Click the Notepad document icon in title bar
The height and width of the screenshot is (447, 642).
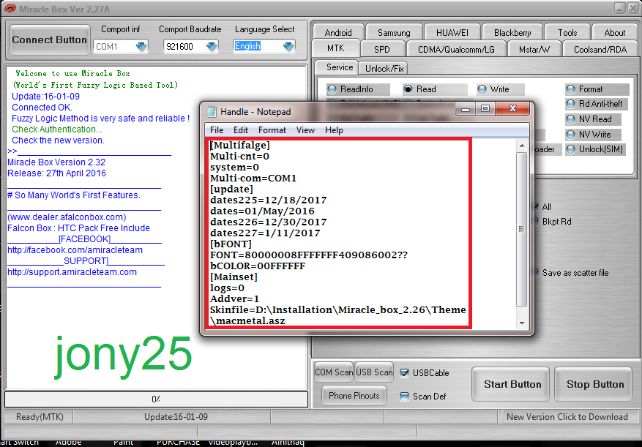coord(211,112)
